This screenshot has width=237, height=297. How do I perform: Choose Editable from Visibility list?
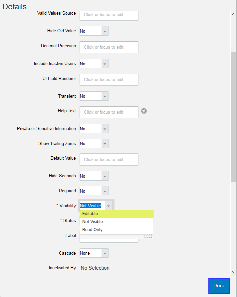[117, 214]
